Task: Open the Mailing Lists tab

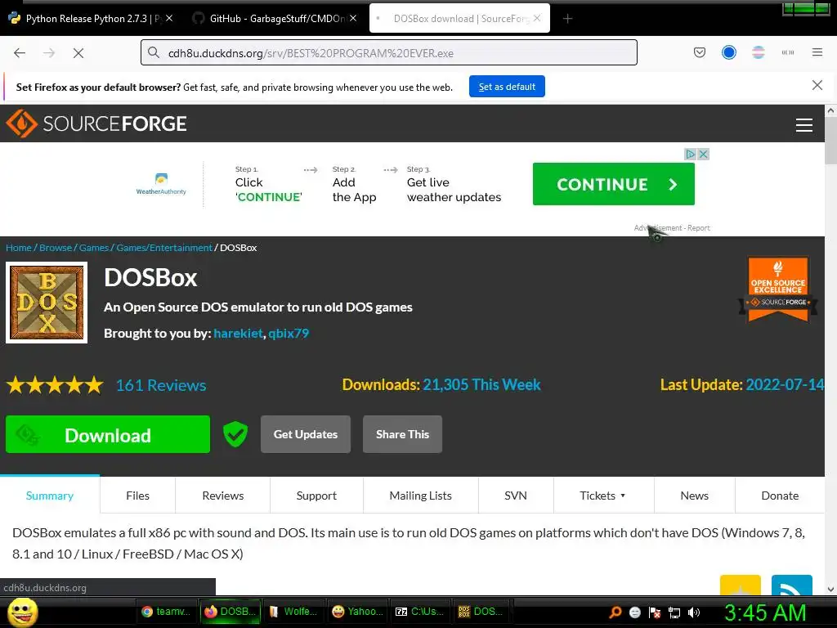Action: tap(421, 496)
